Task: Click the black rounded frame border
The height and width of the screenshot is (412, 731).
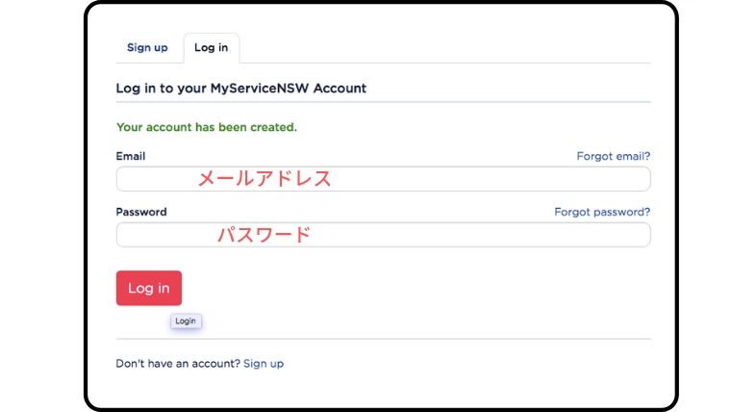Action: (x=86, y=205)
